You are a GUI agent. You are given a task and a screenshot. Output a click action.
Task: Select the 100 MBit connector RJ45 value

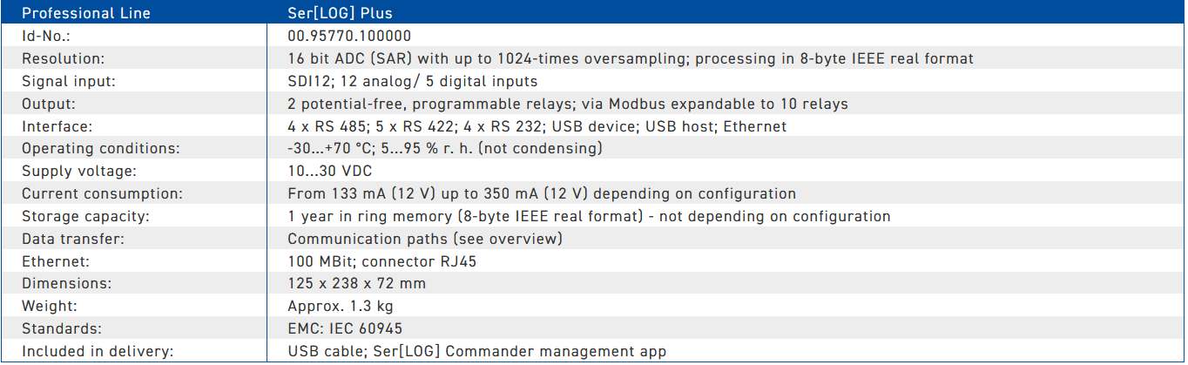(381, 261)
